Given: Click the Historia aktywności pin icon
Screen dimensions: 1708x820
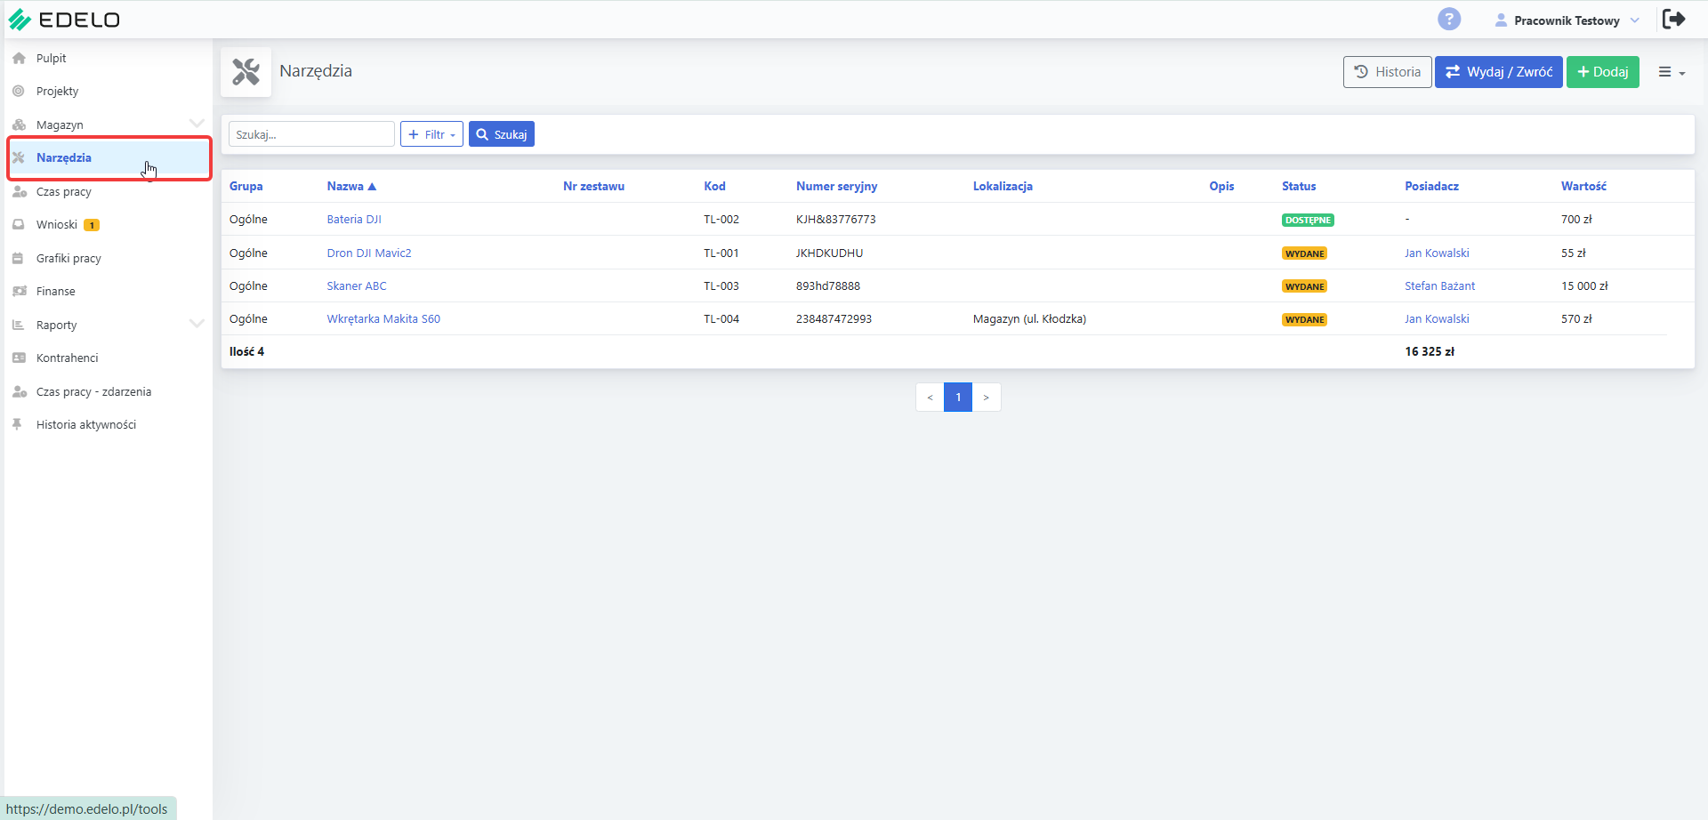Looking at the screenshot, I should 18,425.
